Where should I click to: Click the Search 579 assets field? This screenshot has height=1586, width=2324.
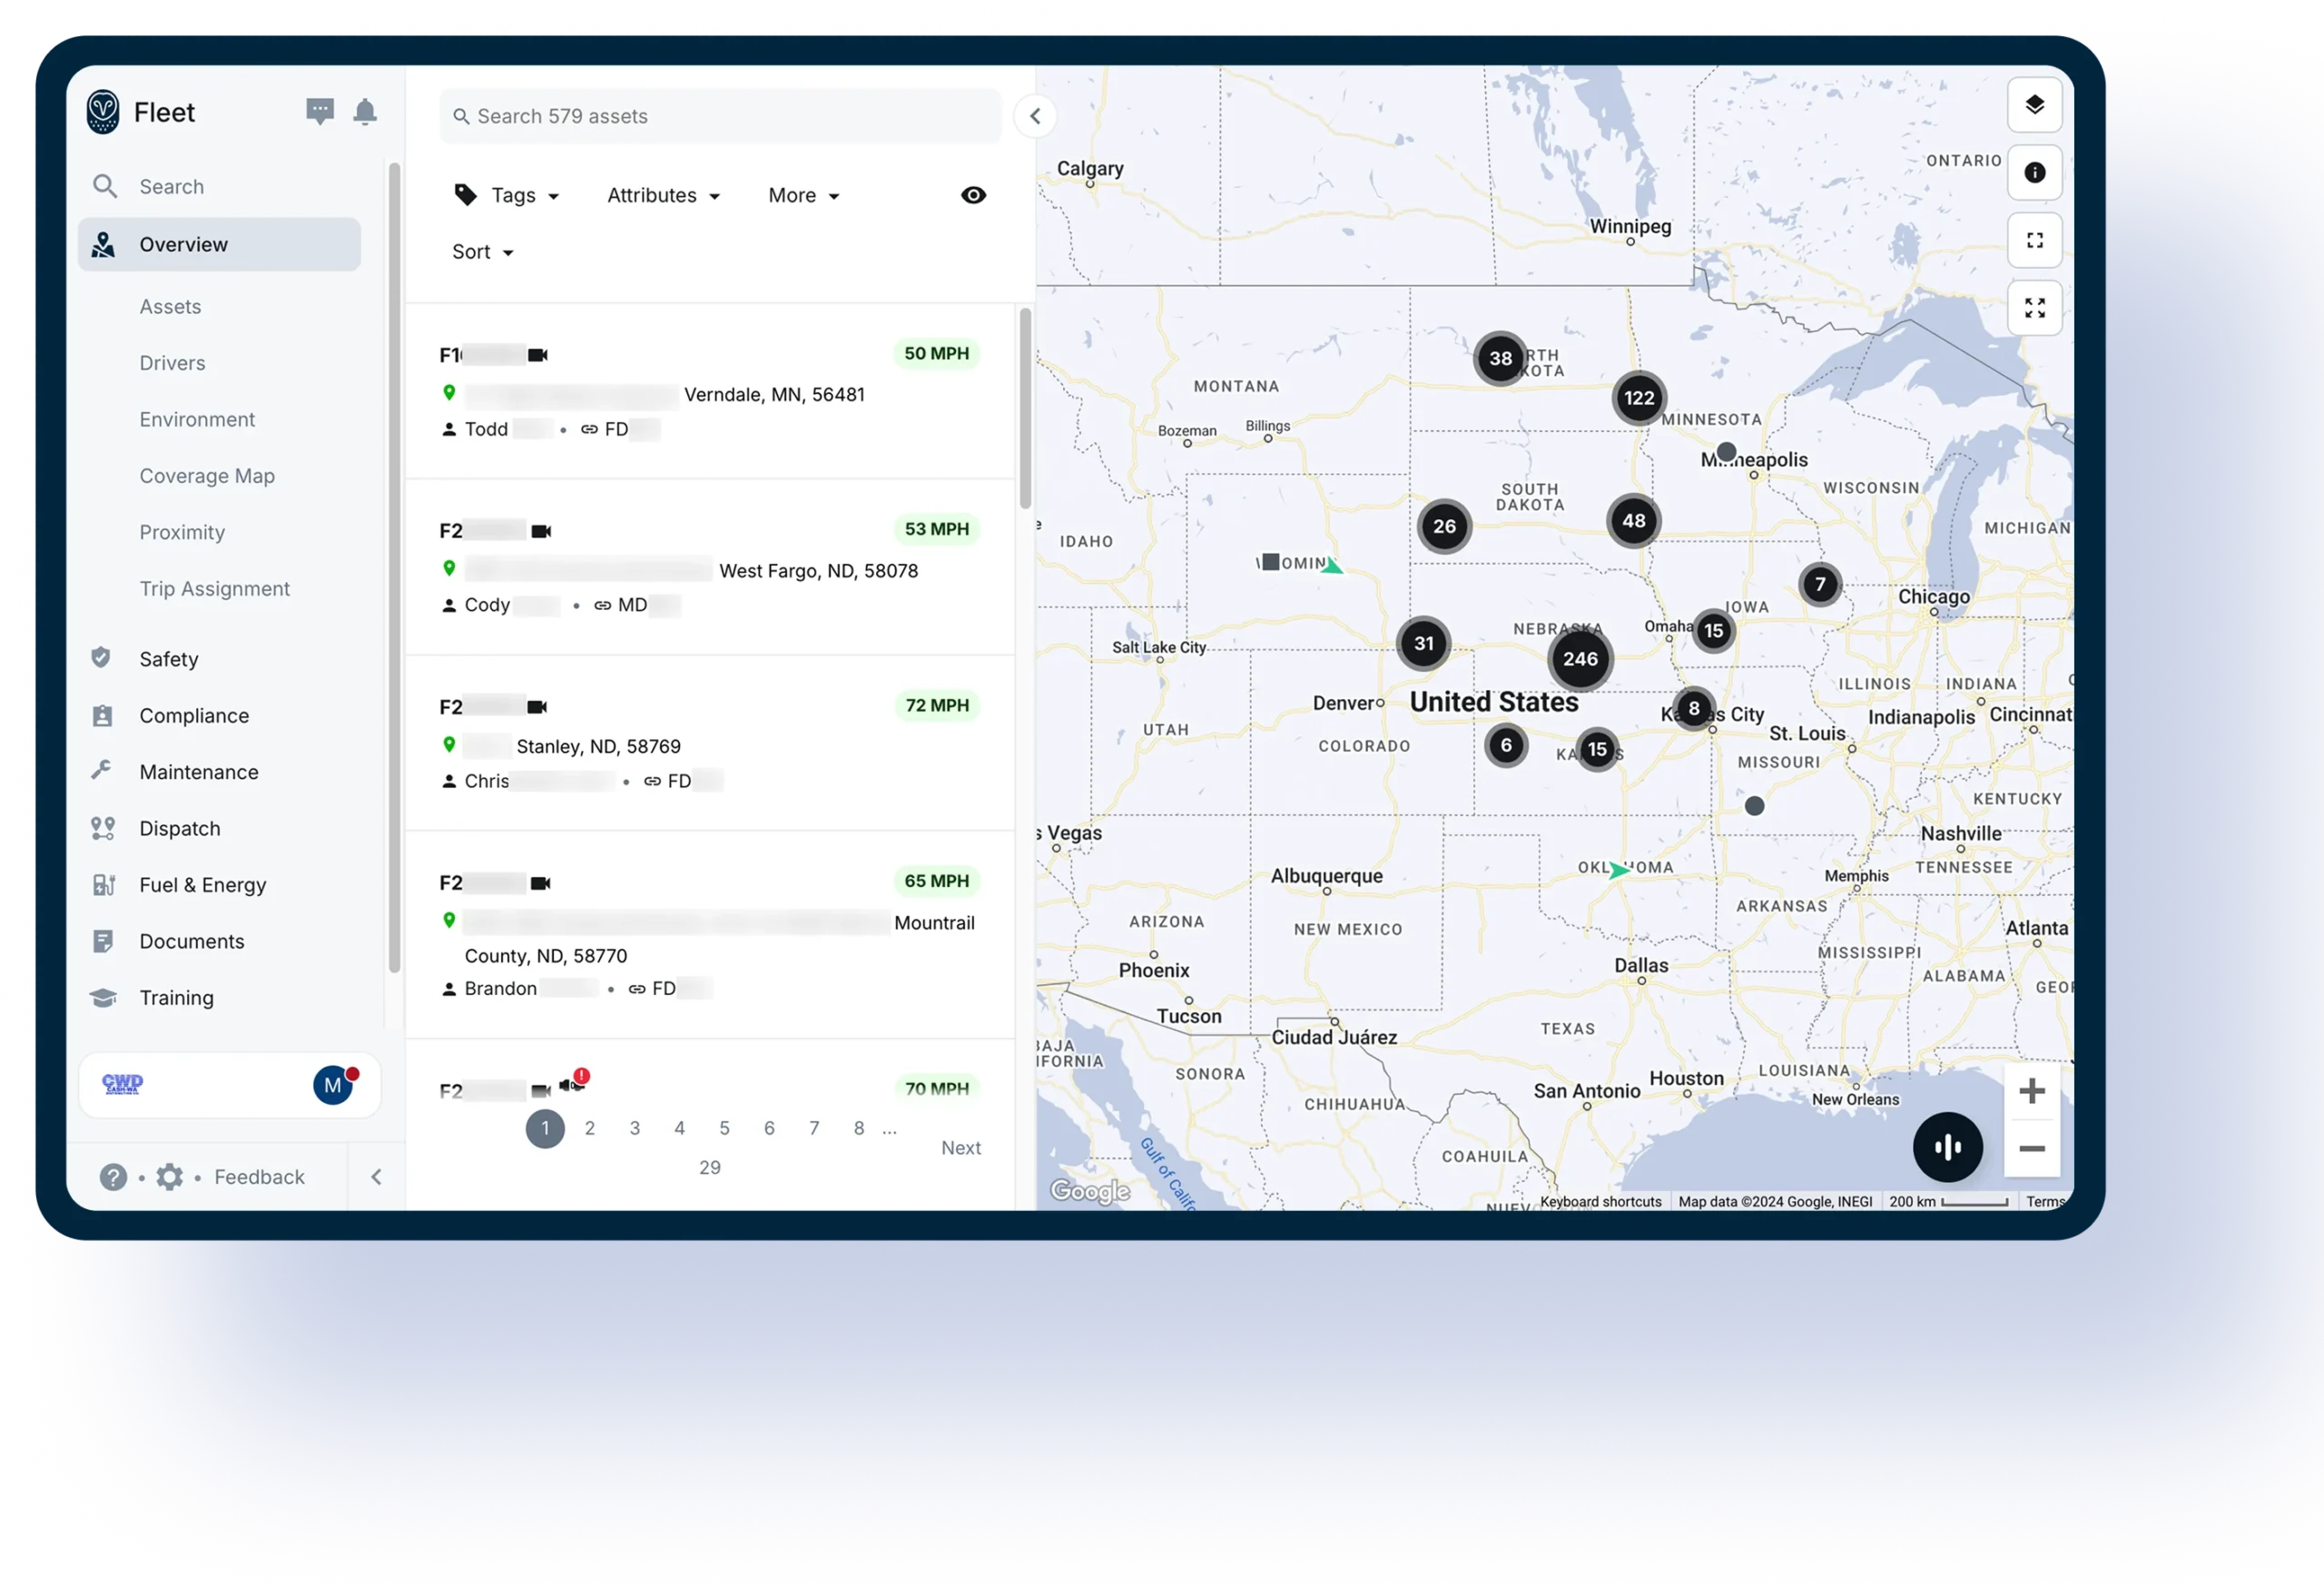(x=720, y=116)
